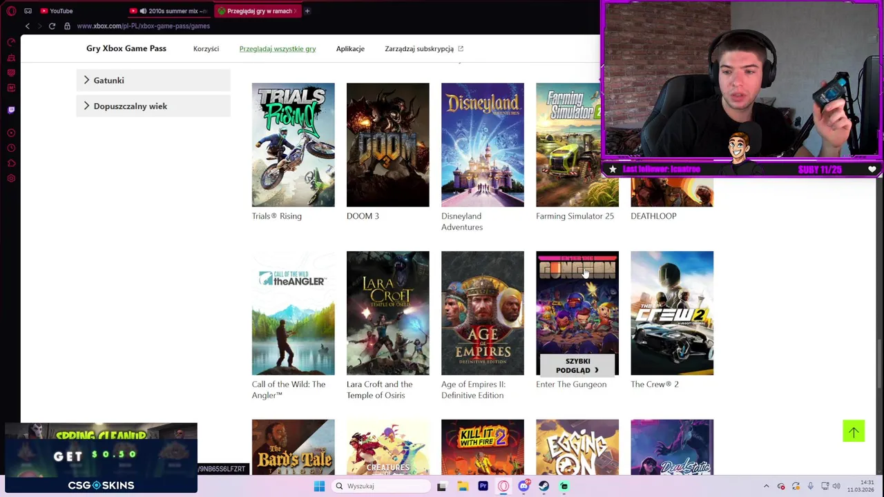This screenshot has height=497, width=884.
Task: Expand the Dopuszczalny wiek filter
Action: pyautogui.click(x=153, y=106)
